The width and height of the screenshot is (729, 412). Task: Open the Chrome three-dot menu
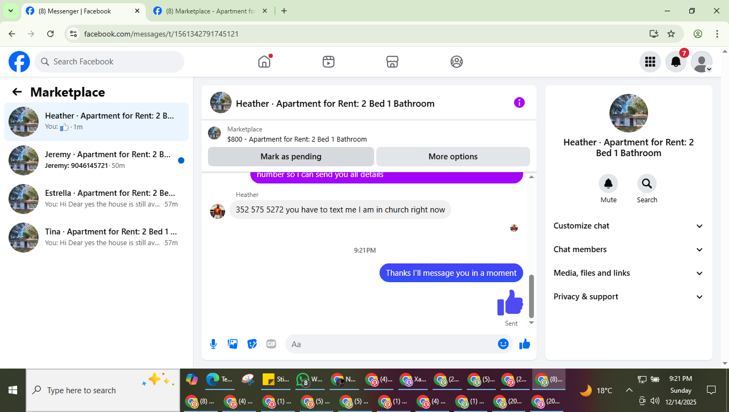point(717,34)
